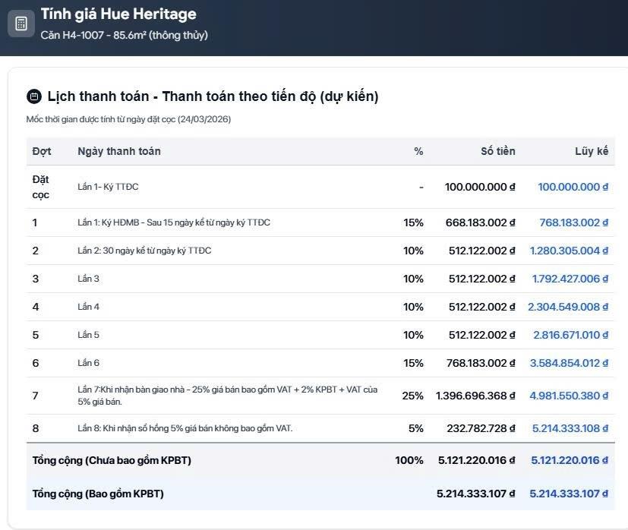Click the Tính giá Hue Heritage title
The height and width of the screenshot is (530, 628).
(118, 14)
